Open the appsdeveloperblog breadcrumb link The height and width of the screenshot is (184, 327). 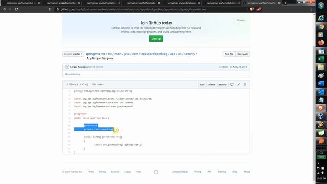[154, 54]
